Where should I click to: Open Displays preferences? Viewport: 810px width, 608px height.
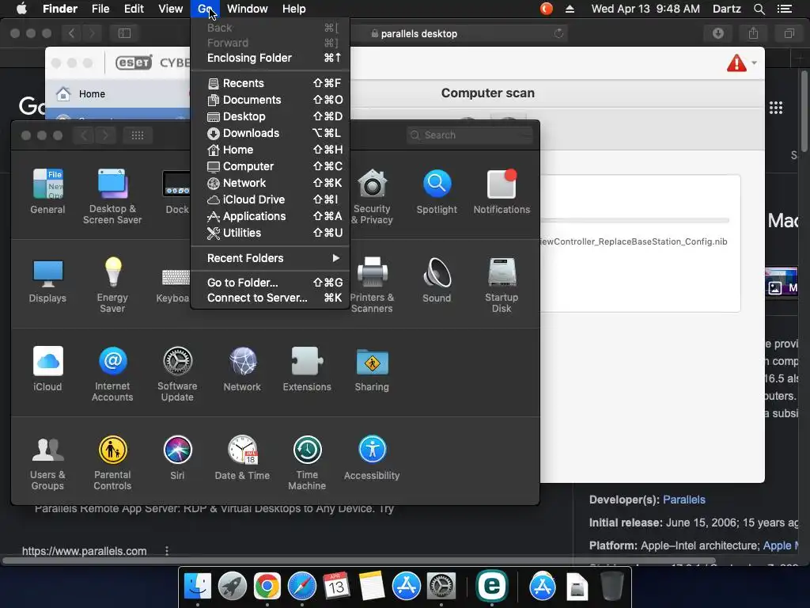[47, 279]
